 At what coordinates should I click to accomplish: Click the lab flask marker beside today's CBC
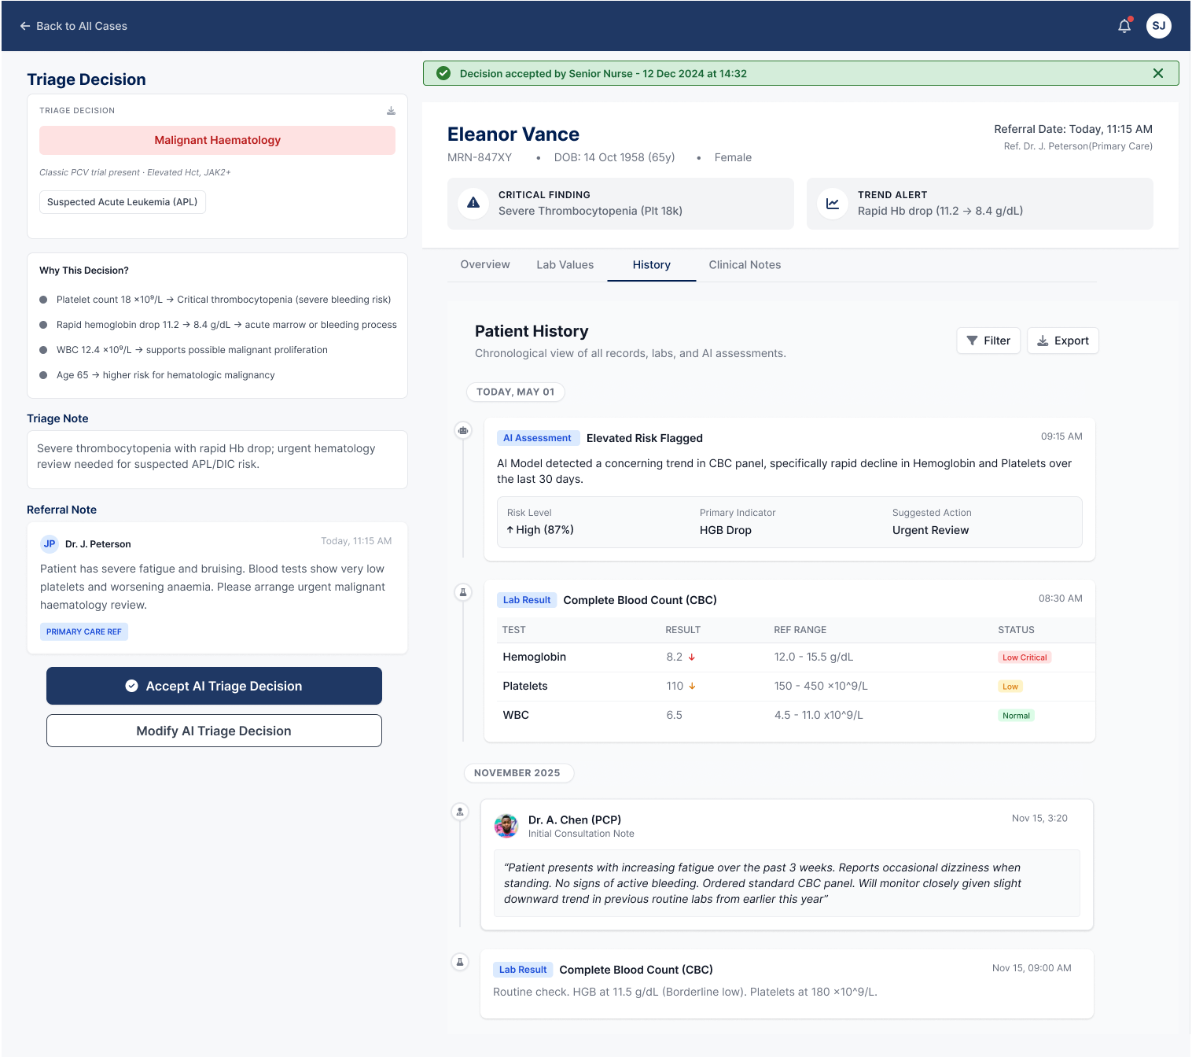pyautogui.click(x=463, y=592)
